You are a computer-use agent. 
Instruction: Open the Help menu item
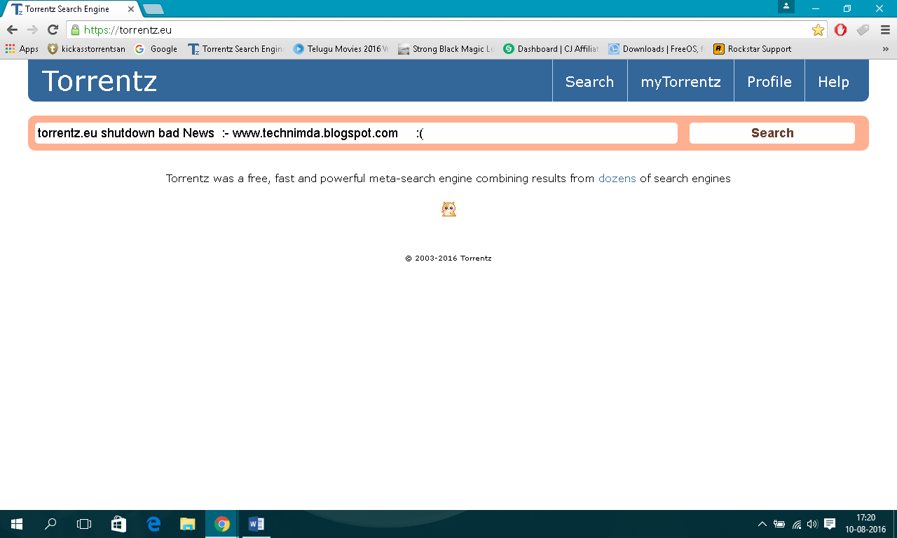tap(833, 81)
